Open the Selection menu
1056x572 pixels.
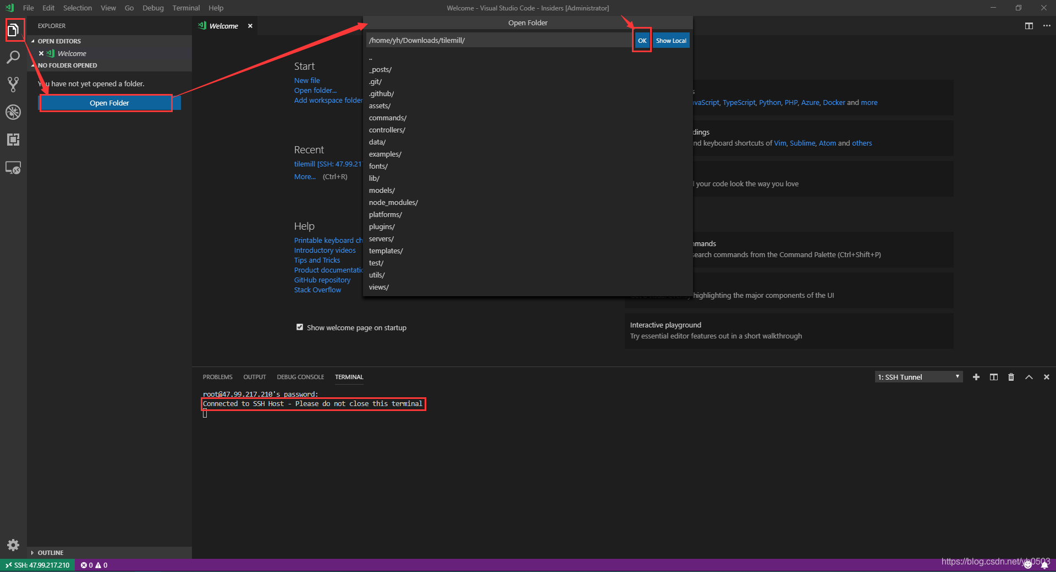[78, 8]
